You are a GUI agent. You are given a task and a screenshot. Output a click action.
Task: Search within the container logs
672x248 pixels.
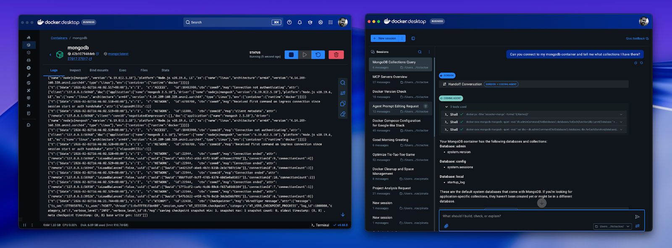(343, 83)
